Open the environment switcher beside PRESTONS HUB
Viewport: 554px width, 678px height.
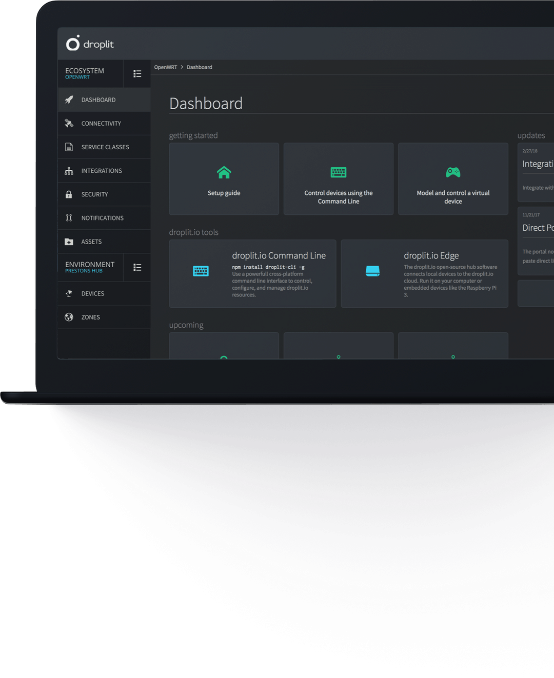[x=137, y=267]
